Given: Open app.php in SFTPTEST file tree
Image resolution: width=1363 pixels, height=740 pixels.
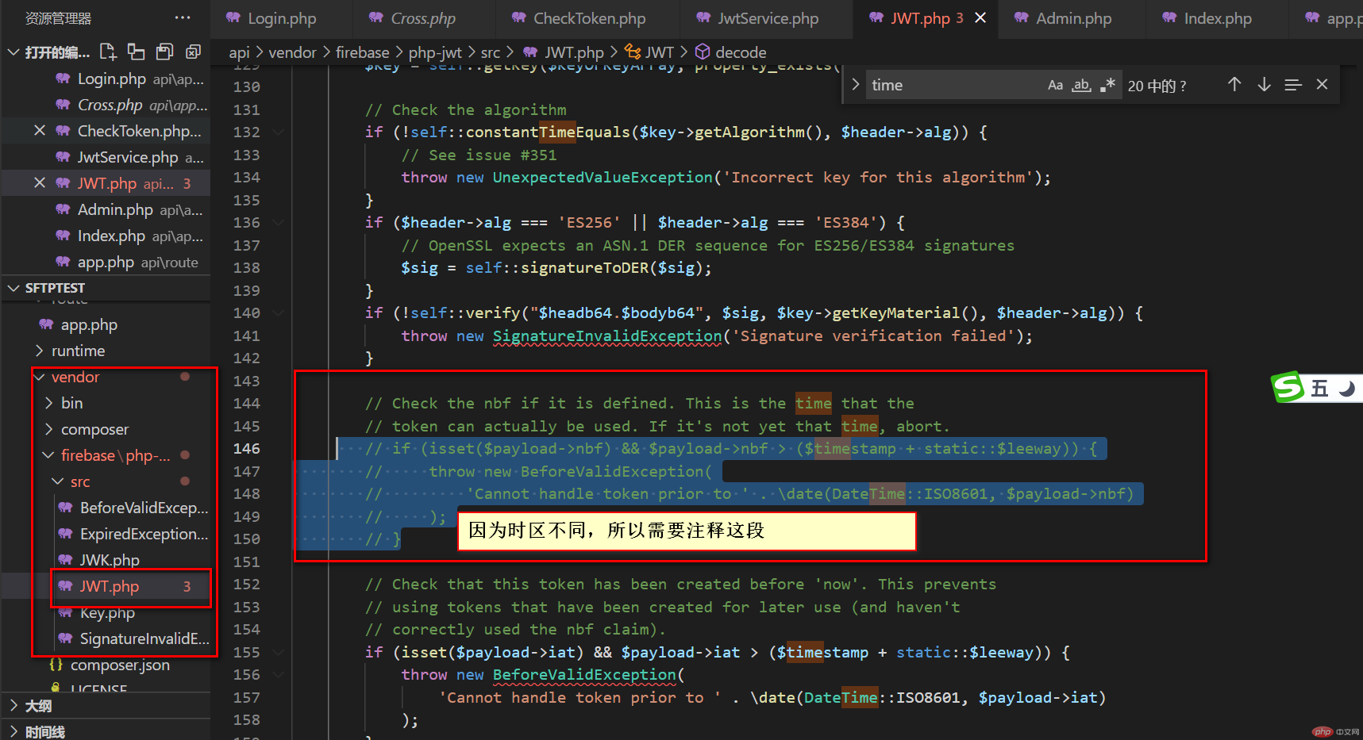Looking at the screenshot, I should tap(89, 324).
